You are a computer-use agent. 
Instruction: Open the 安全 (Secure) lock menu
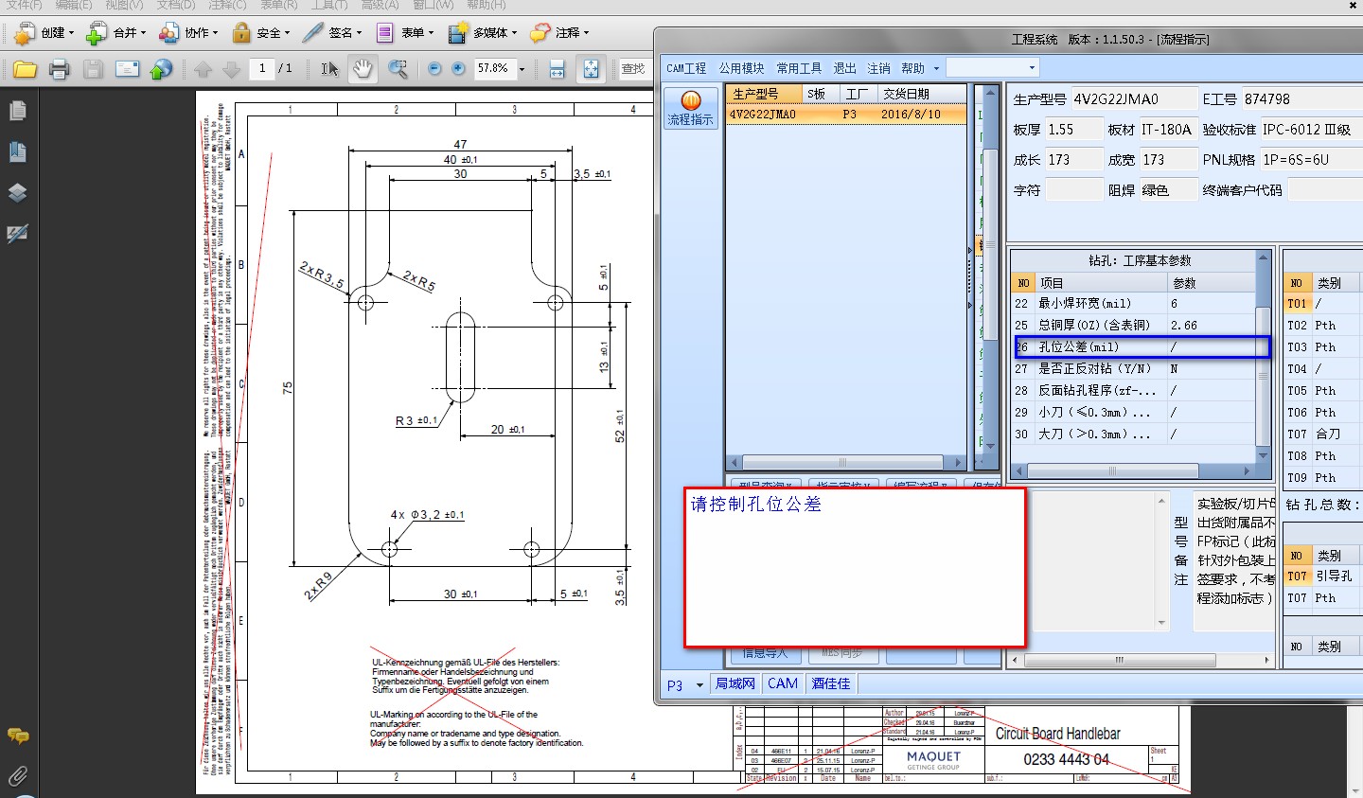260,33
